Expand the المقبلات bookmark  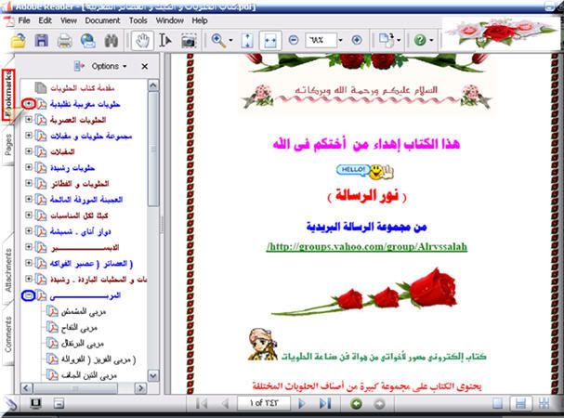[x=29, y=151]
